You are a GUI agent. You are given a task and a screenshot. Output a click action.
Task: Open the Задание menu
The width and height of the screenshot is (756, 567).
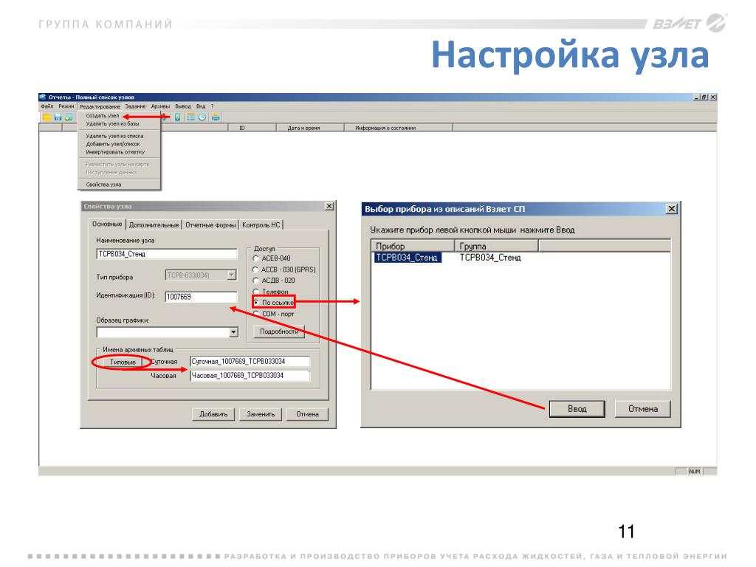tap(136, 106)
